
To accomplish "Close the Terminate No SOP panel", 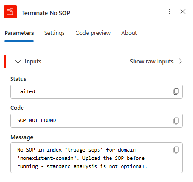I will pyautogui.click(x=183, y=11).
